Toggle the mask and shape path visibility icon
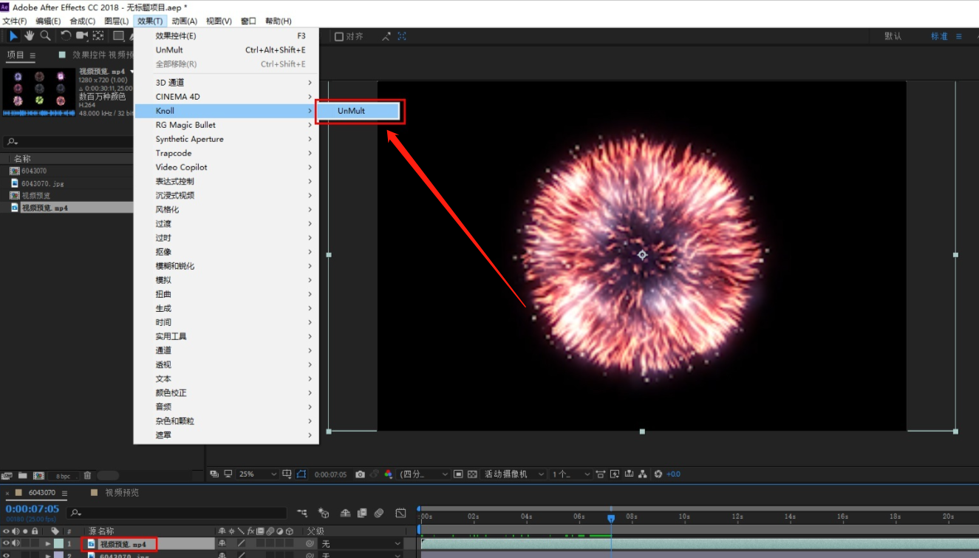The height and width of the screenshot is (558, 979). point(301,474)
